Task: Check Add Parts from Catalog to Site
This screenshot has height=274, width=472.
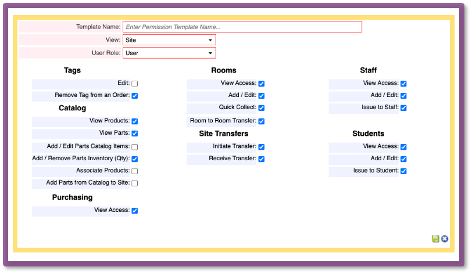Action: (x=135, y=183)
